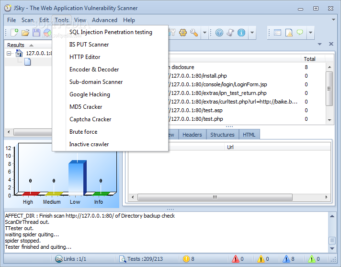Viewport: 341px width, 267px height.
Task: Click the save floppy disk icon
Action: [x=36, y=33]
